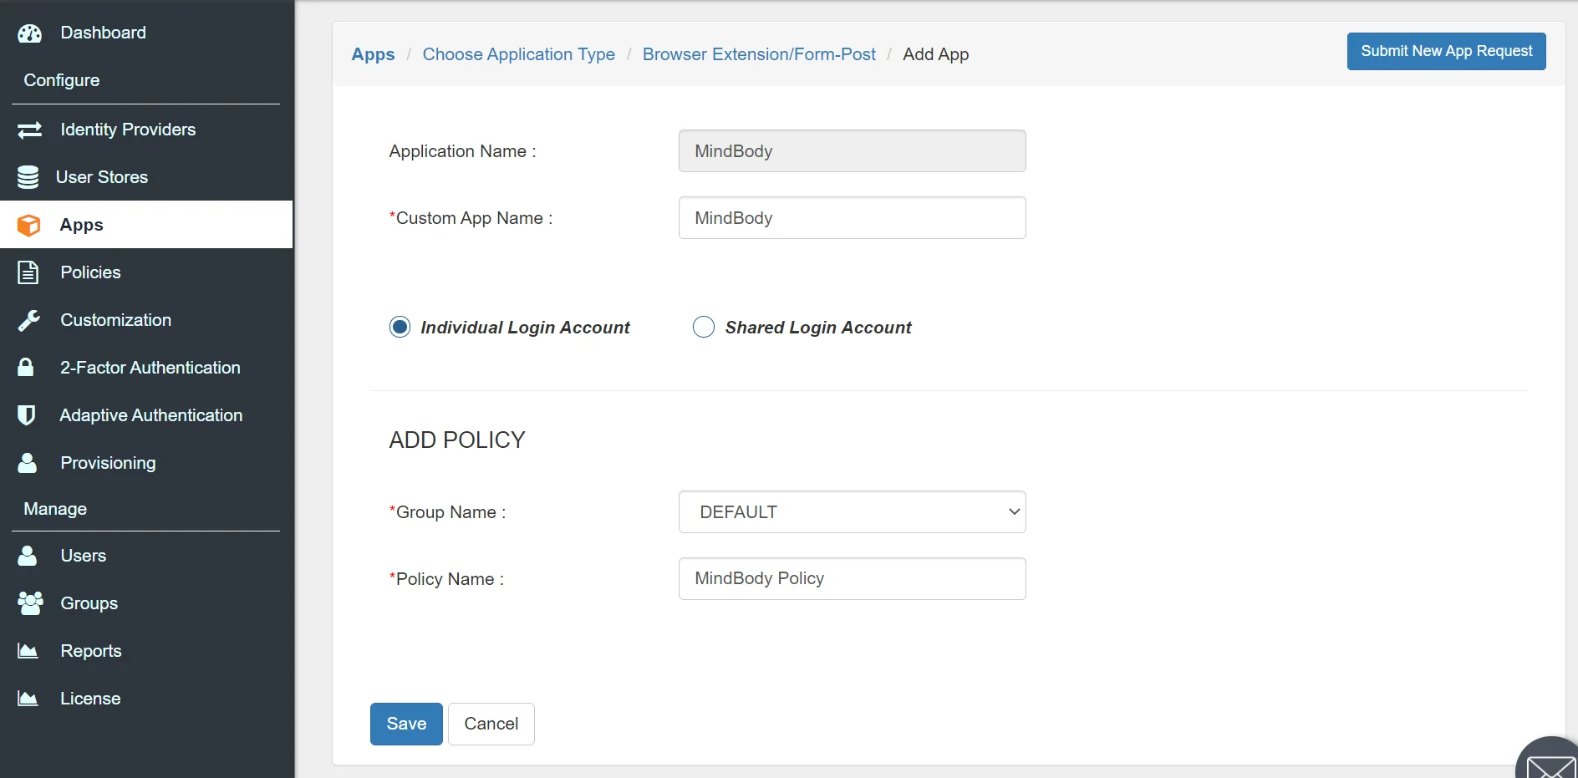This screenshot has height=778, width=1578.
Task: Save the MindBody app configuration
Action: (x=405, y=723)
